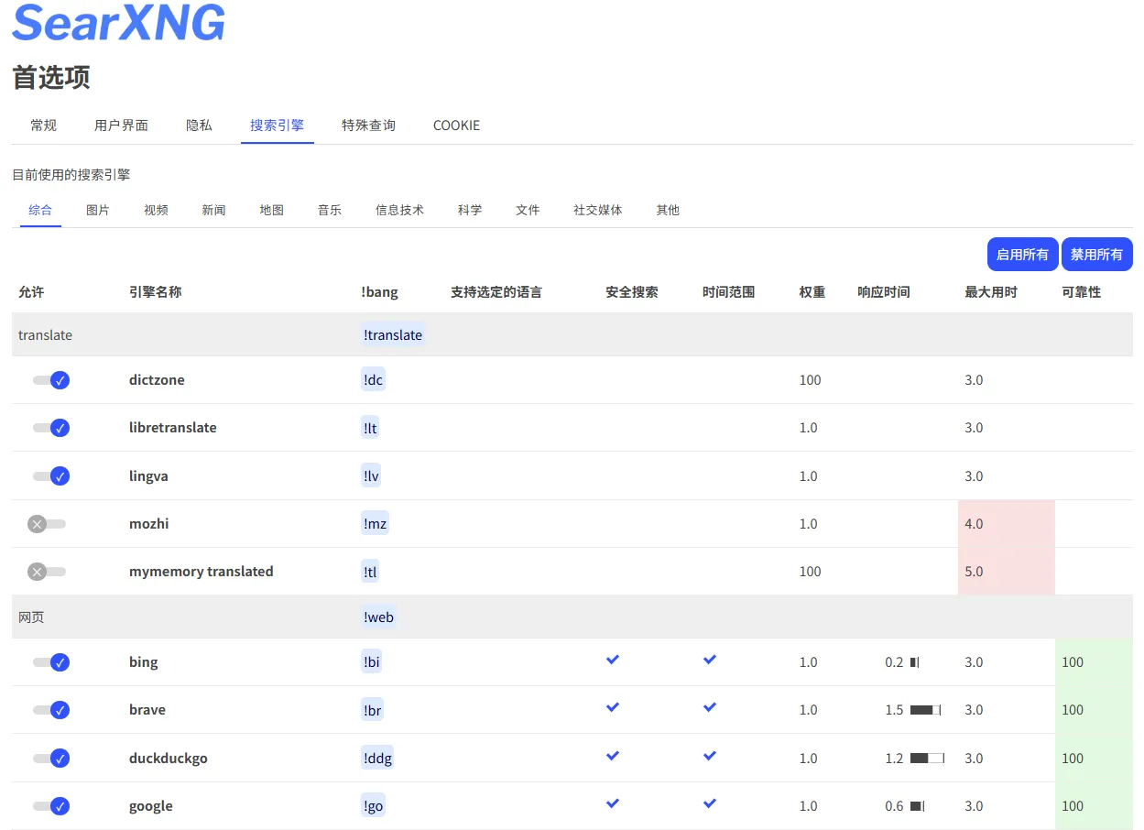Click the 启用所有 button
The width and height of the screenshot is (1144, 830).
1023,255
